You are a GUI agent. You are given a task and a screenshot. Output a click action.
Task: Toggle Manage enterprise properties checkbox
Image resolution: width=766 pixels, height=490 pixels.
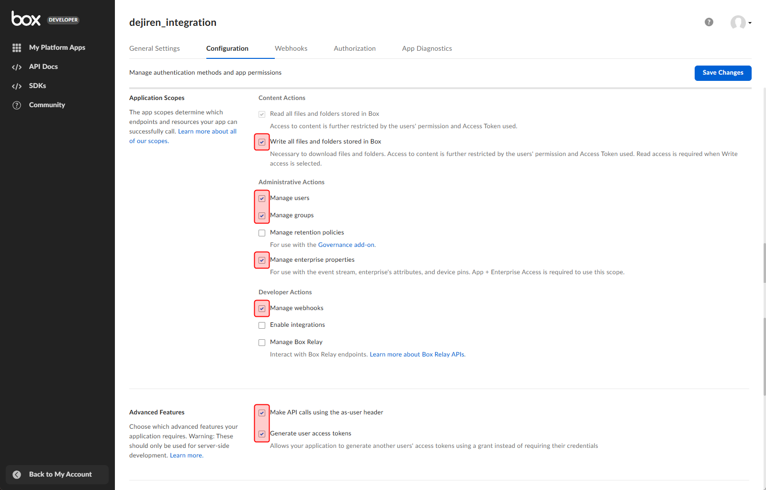pyautogui.click(x=262, y=260)
